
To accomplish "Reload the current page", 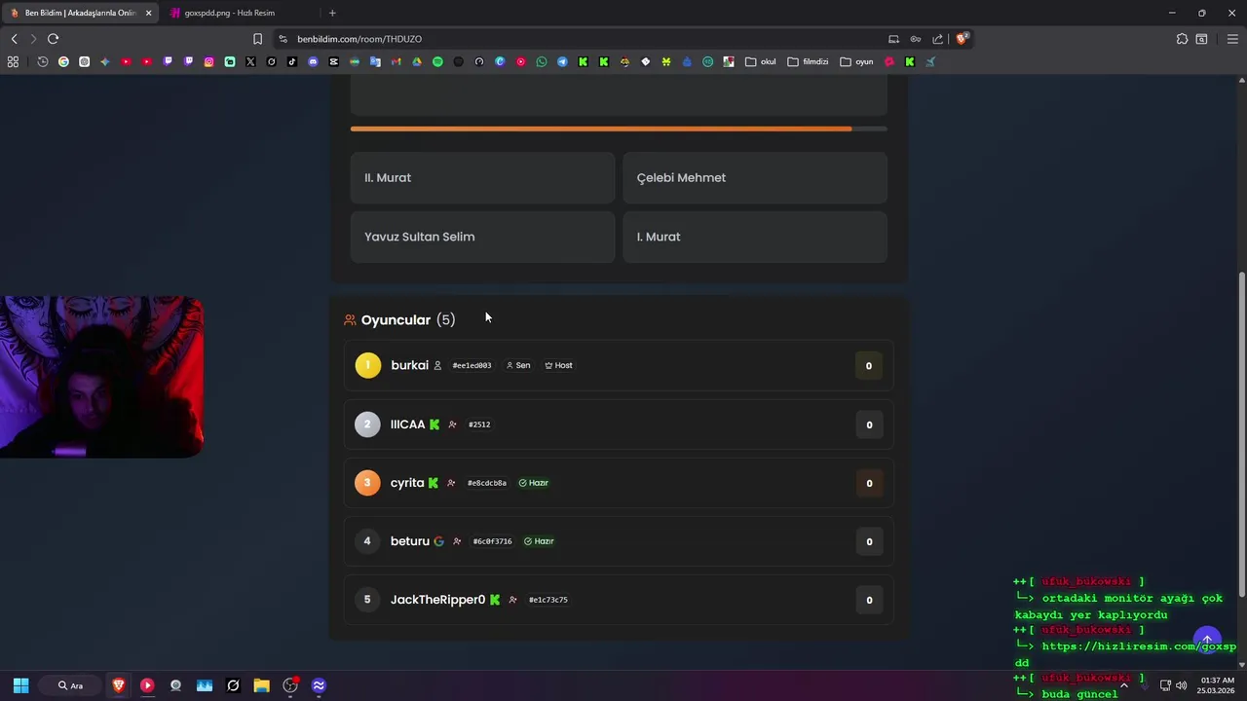I will click(53, 39).
